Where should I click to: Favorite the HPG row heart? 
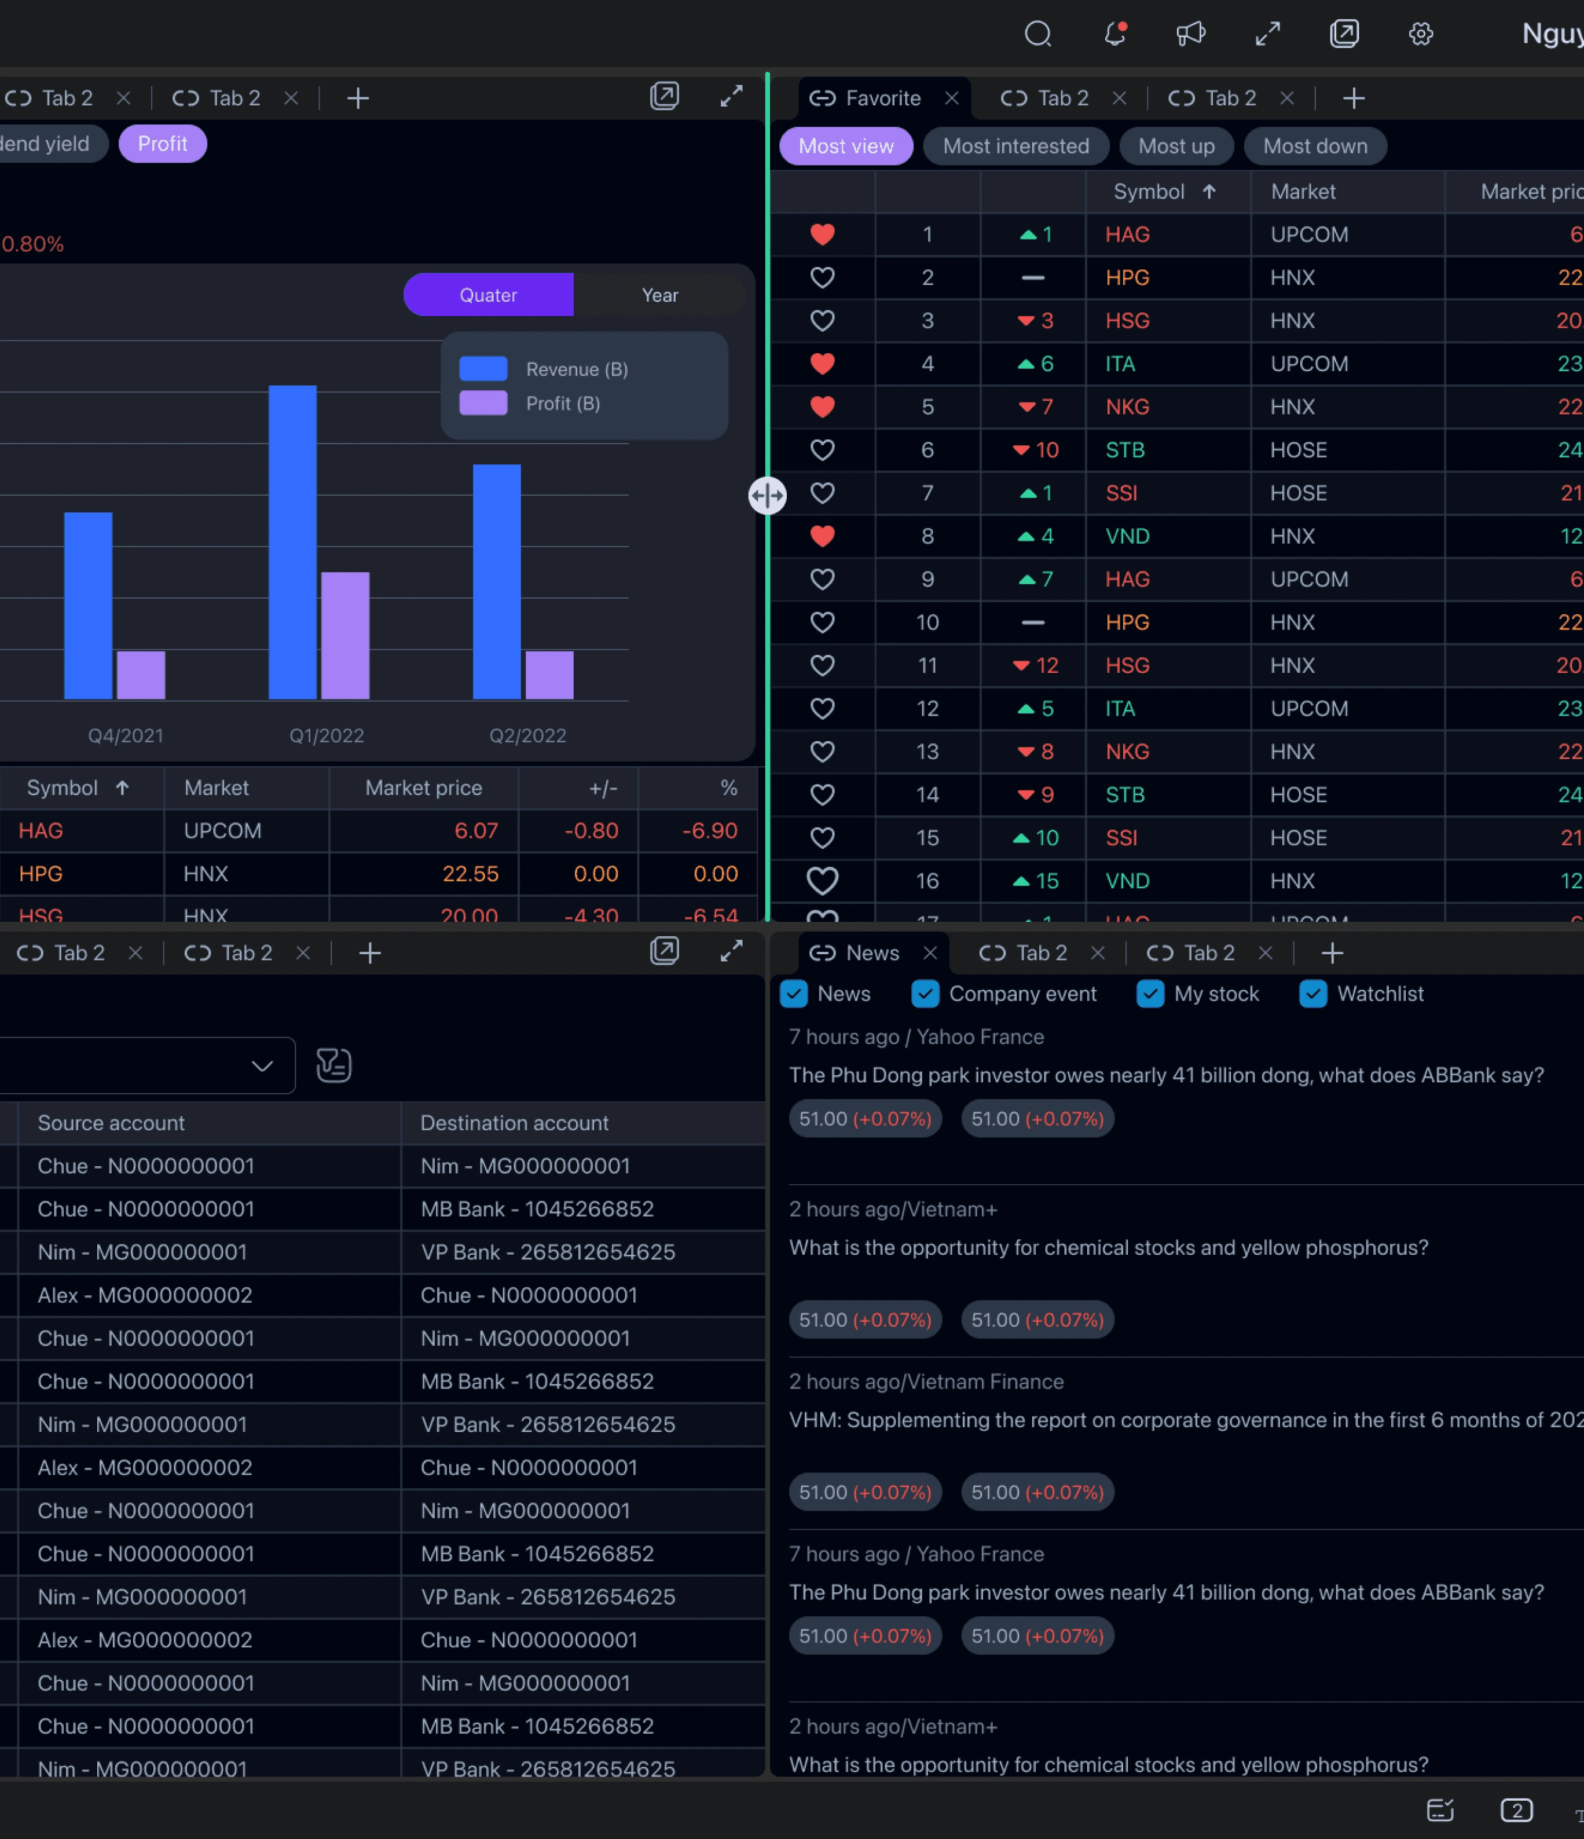point(822,278)
